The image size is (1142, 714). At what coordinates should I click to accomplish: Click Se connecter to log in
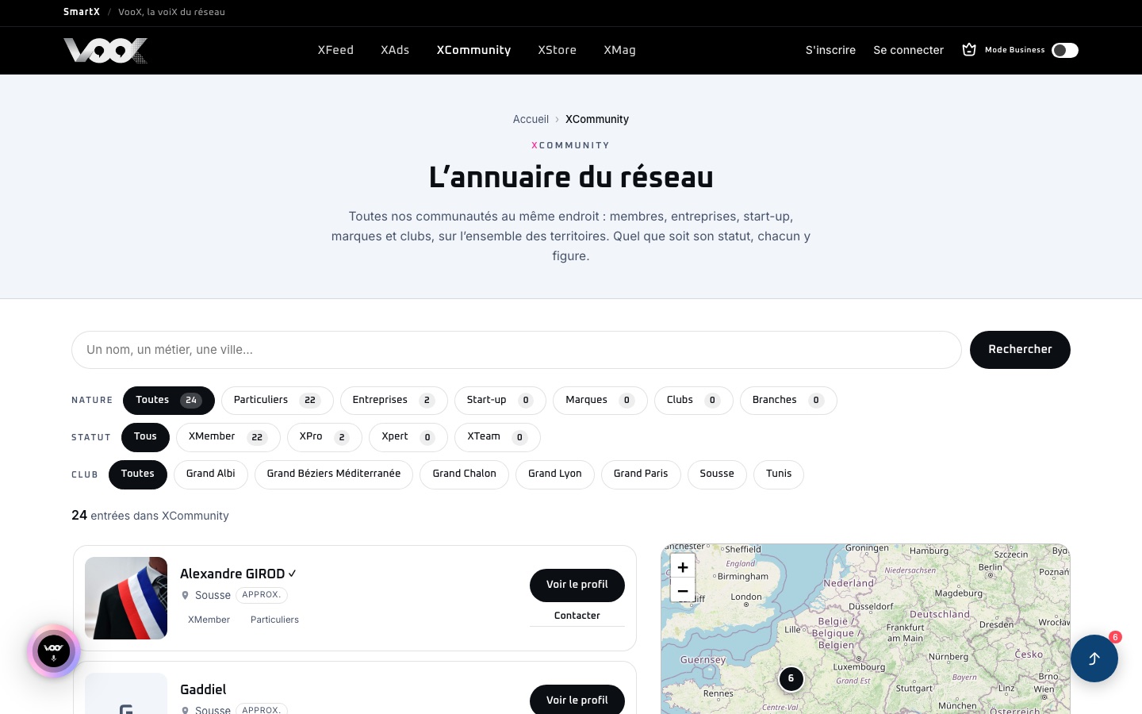click(x=908, y=50)
